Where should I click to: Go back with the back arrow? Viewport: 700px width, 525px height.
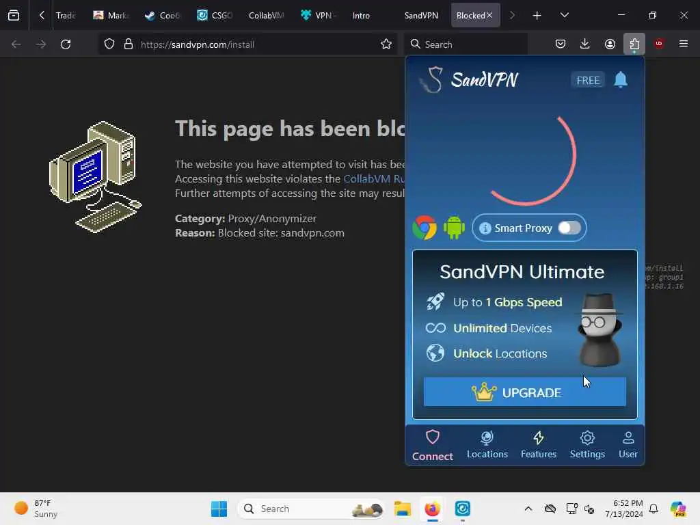click(x=16, y=44)
